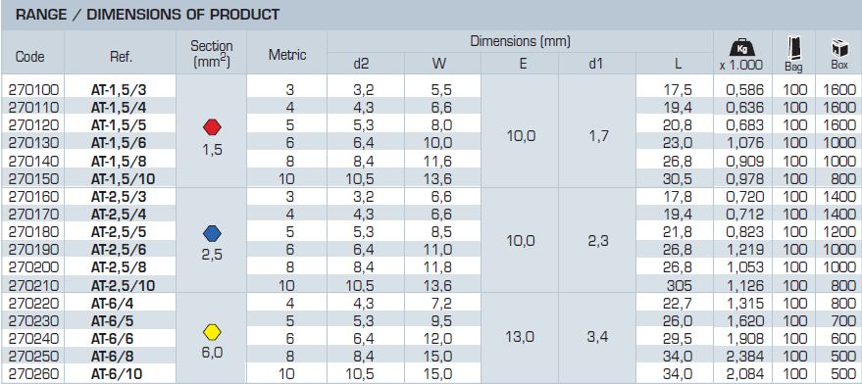Select the blue hexagon 2,5 section marker
862x384 pixels.
coord(212,234)
